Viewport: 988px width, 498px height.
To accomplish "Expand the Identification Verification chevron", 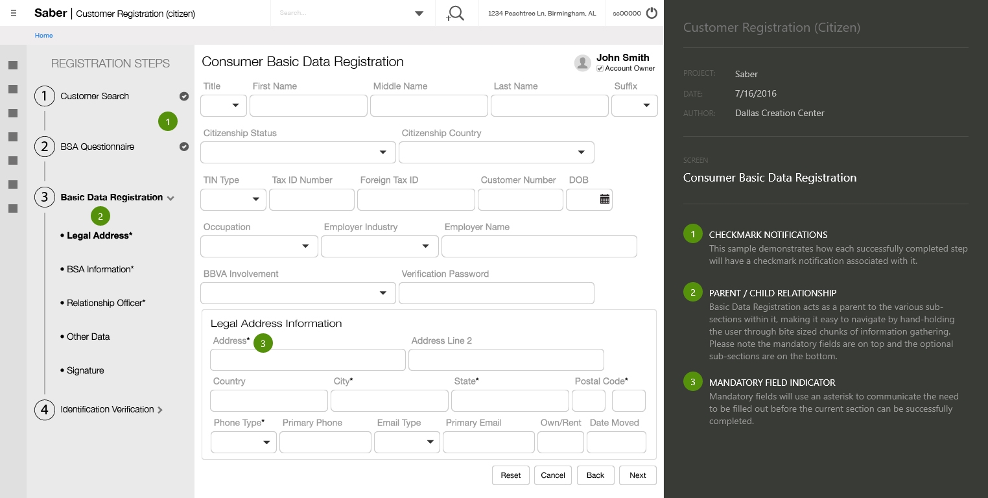I will coord(160,410).
